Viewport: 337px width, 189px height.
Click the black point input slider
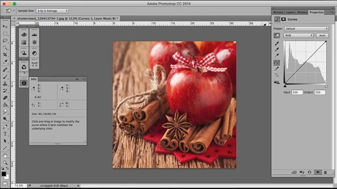285,86
